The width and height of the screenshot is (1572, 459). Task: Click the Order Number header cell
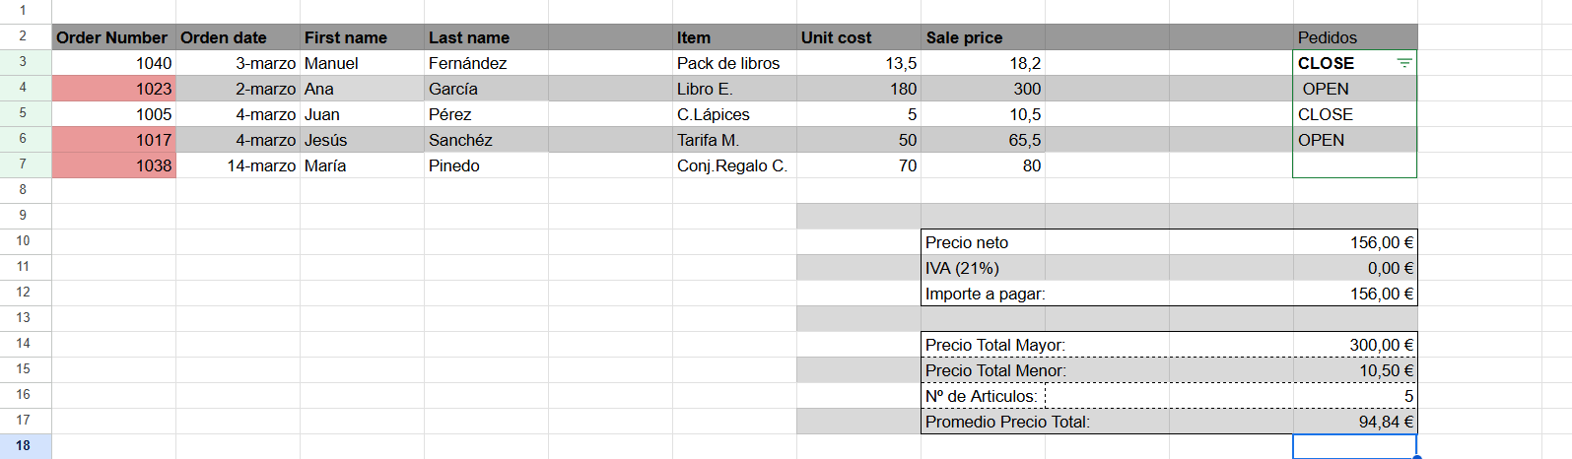[113, 37]
